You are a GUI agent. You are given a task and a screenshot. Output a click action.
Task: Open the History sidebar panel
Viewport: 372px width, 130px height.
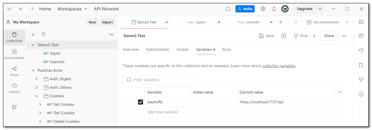tap(14, 89)
